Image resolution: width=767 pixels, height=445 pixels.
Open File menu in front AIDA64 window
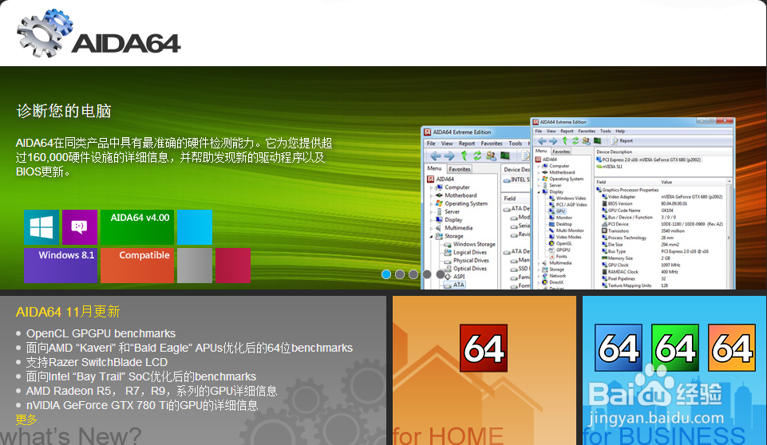click(x=539, y=131)
